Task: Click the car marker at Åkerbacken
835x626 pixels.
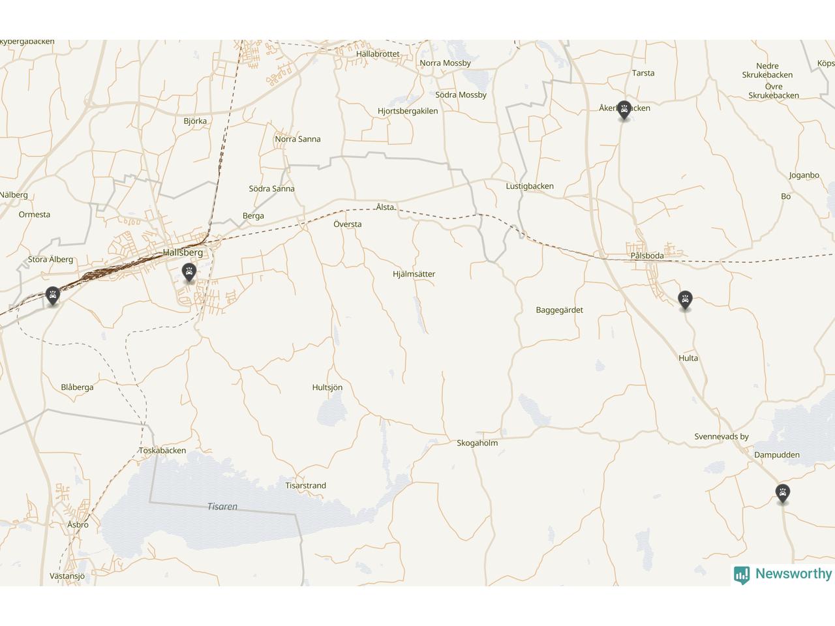Action: point(624,110)
